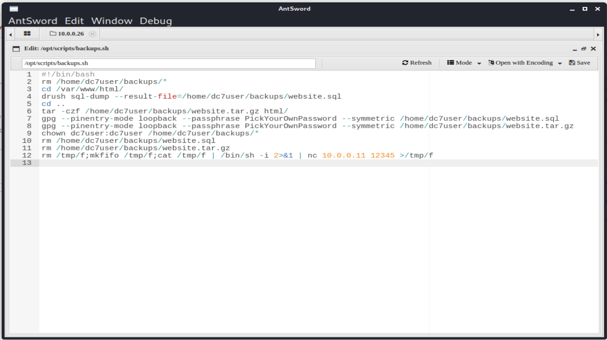The height and width of the screenshot is (340, 607).
Task: Click the 'cd ..' line
Action: point(53,104)
